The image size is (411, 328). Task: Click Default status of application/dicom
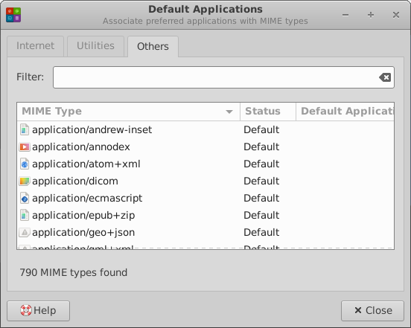click(261, 181)
